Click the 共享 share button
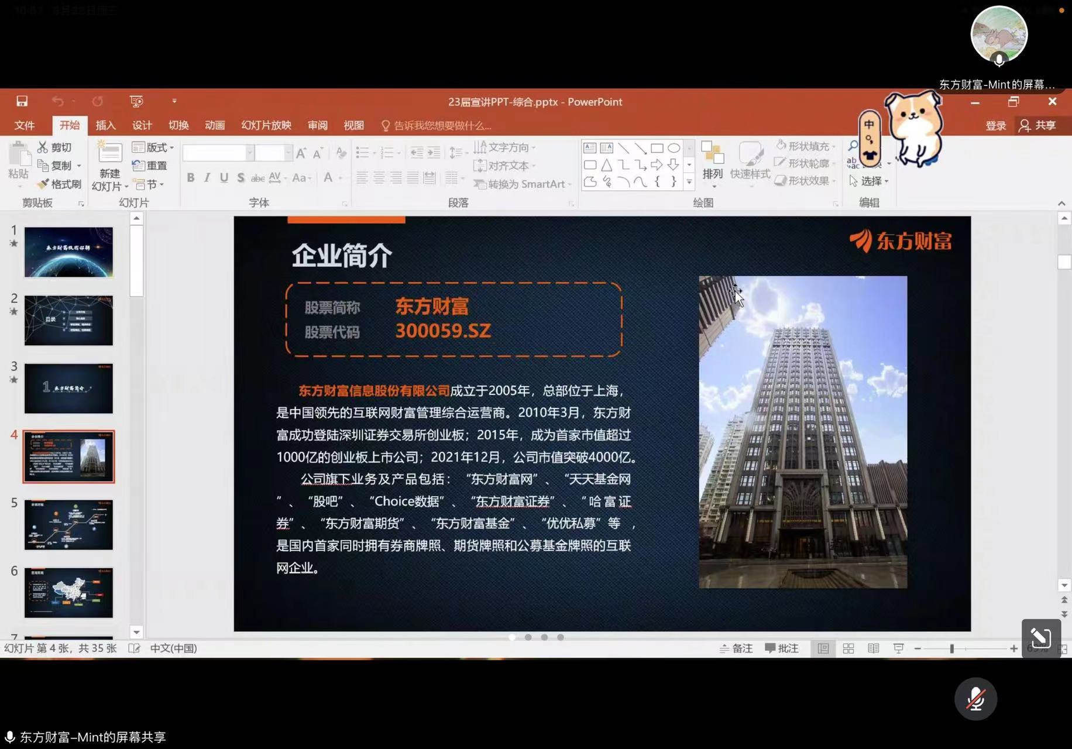 [1037, 125]
